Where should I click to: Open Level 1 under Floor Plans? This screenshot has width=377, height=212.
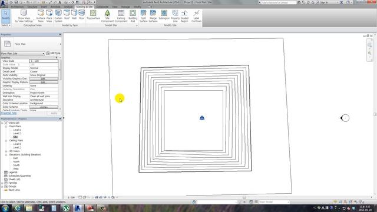click(x=17, y=130)
